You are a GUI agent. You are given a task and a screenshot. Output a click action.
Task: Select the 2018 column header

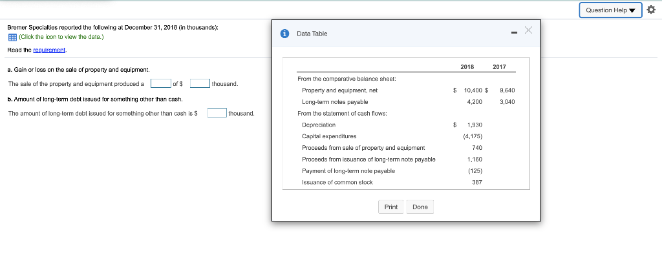pyautogui.click(x=467, y=67)
